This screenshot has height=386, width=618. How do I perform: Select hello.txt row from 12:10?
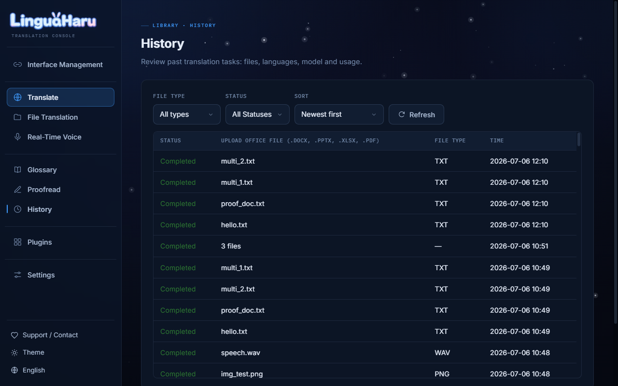click(365, 225)
